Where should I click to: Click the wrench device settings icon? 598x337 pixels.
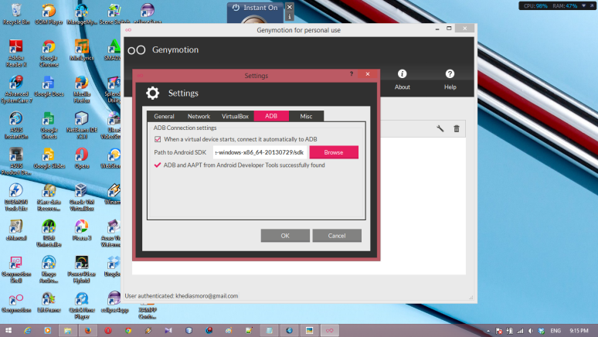point(440,128)
